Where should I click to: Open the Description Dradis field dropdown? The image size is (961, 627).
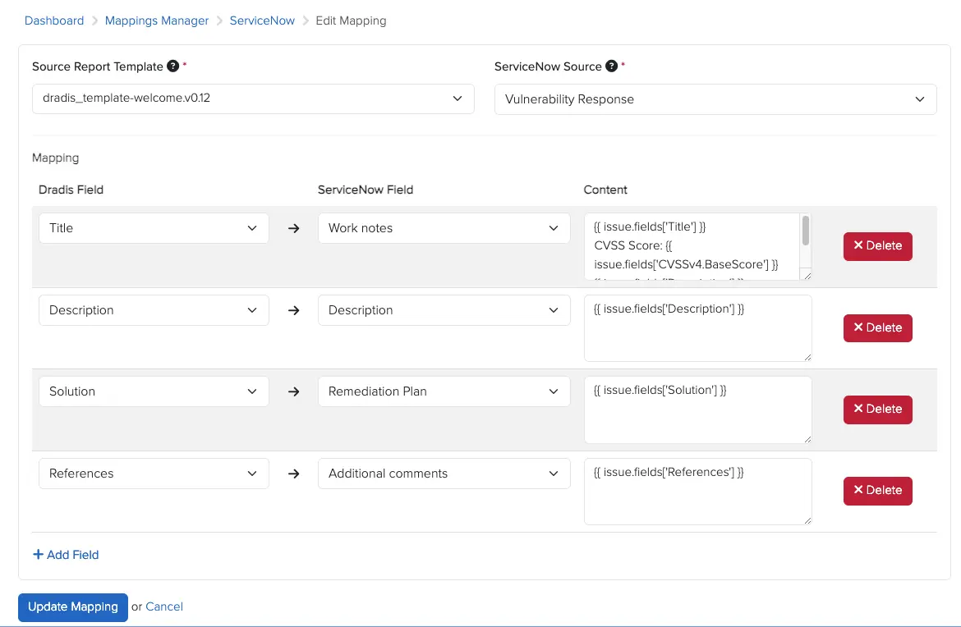154,310
